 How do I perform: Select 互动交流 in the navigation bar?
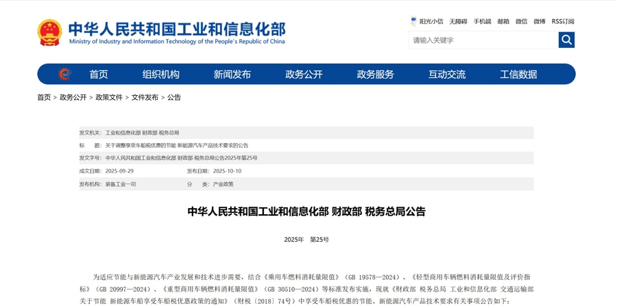coord(447,74)
